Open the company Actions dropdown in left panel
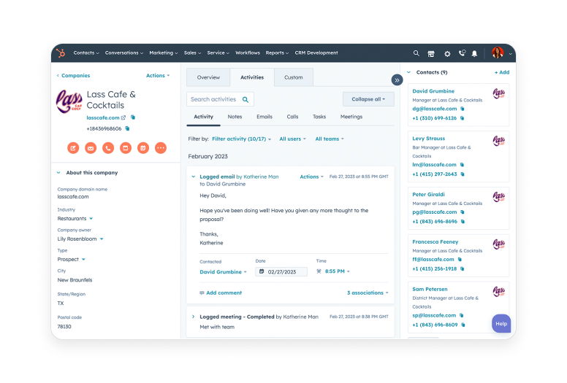567x383 pixels. [158, 75]
